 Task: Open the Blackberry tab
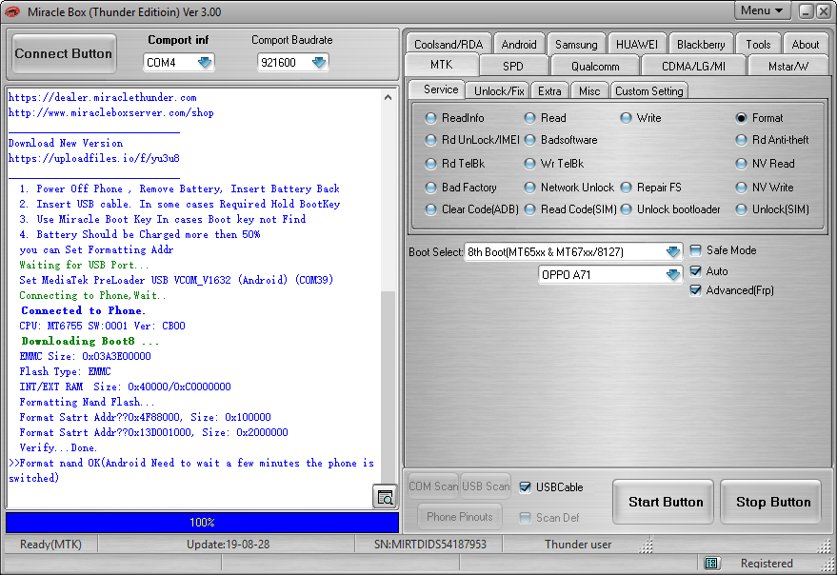click(701, 45)
